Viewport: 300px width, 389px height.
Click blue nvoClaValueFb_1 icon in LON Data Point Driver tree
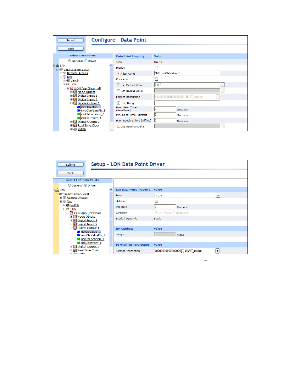coord(79,235)
